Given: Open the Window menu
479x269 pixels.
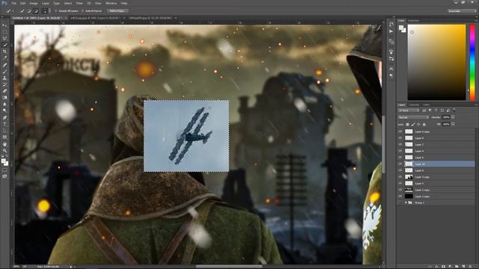Looking at the screenshot, I should [x=111, y=3].
